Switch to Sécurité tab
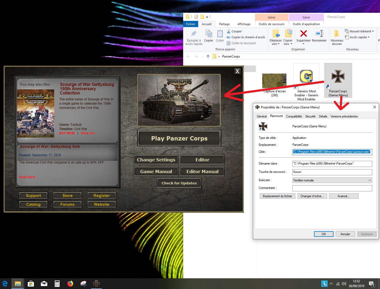 [x=310, y=116]
